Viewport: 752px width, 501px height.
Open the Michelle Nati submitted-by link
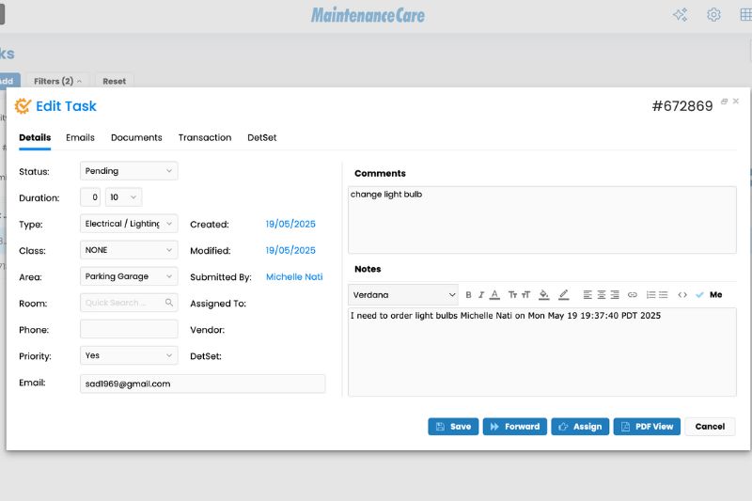pos(294,277)
